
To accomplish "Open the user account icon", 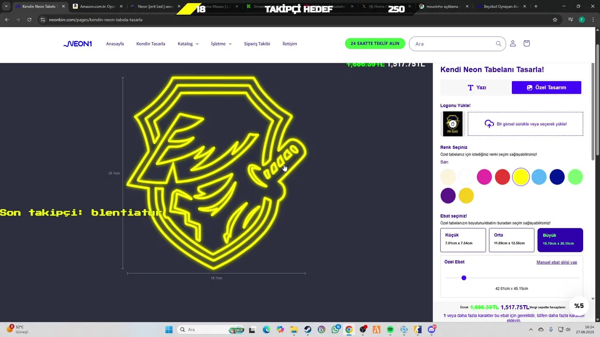I will [x=513, y=44].
